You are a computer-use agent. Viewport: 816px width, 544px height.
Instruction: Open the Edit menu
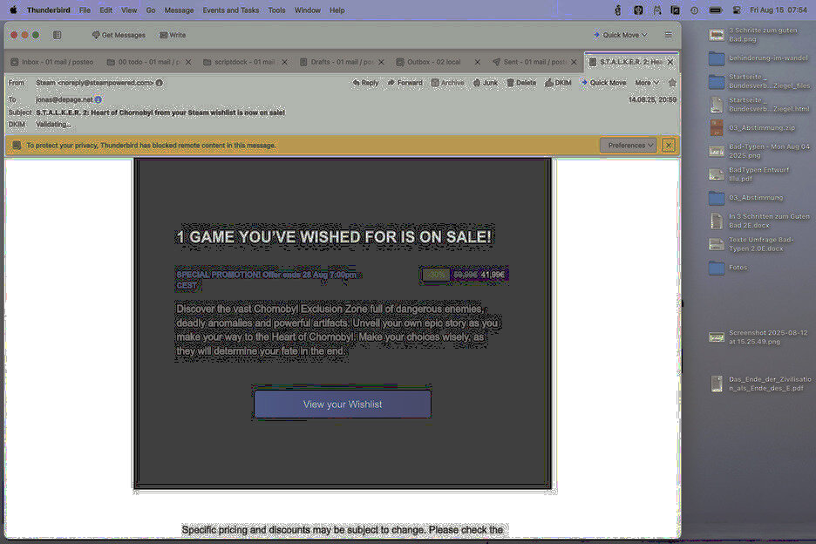click(106, 10)
